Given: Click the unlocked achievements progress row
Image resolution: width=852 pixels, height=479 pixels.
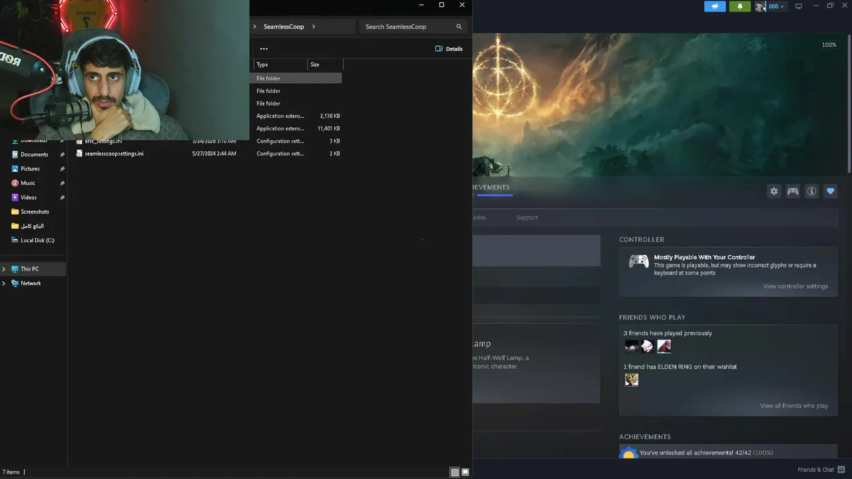Looking at the screenshot, I should [x=728, y=453].
